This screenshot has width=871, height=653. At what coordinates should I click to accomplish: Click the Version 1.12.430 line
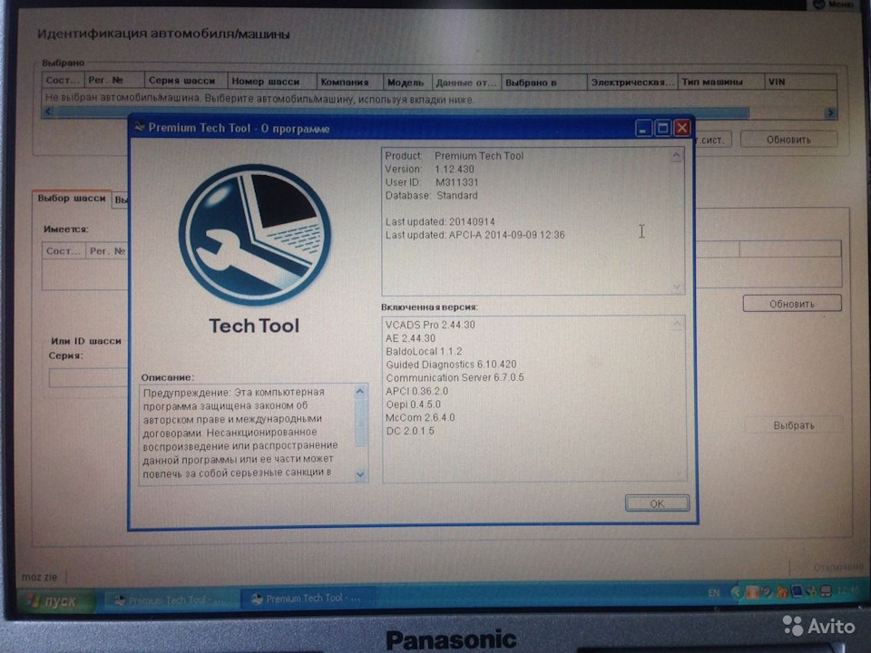click(x=430, y=170)
